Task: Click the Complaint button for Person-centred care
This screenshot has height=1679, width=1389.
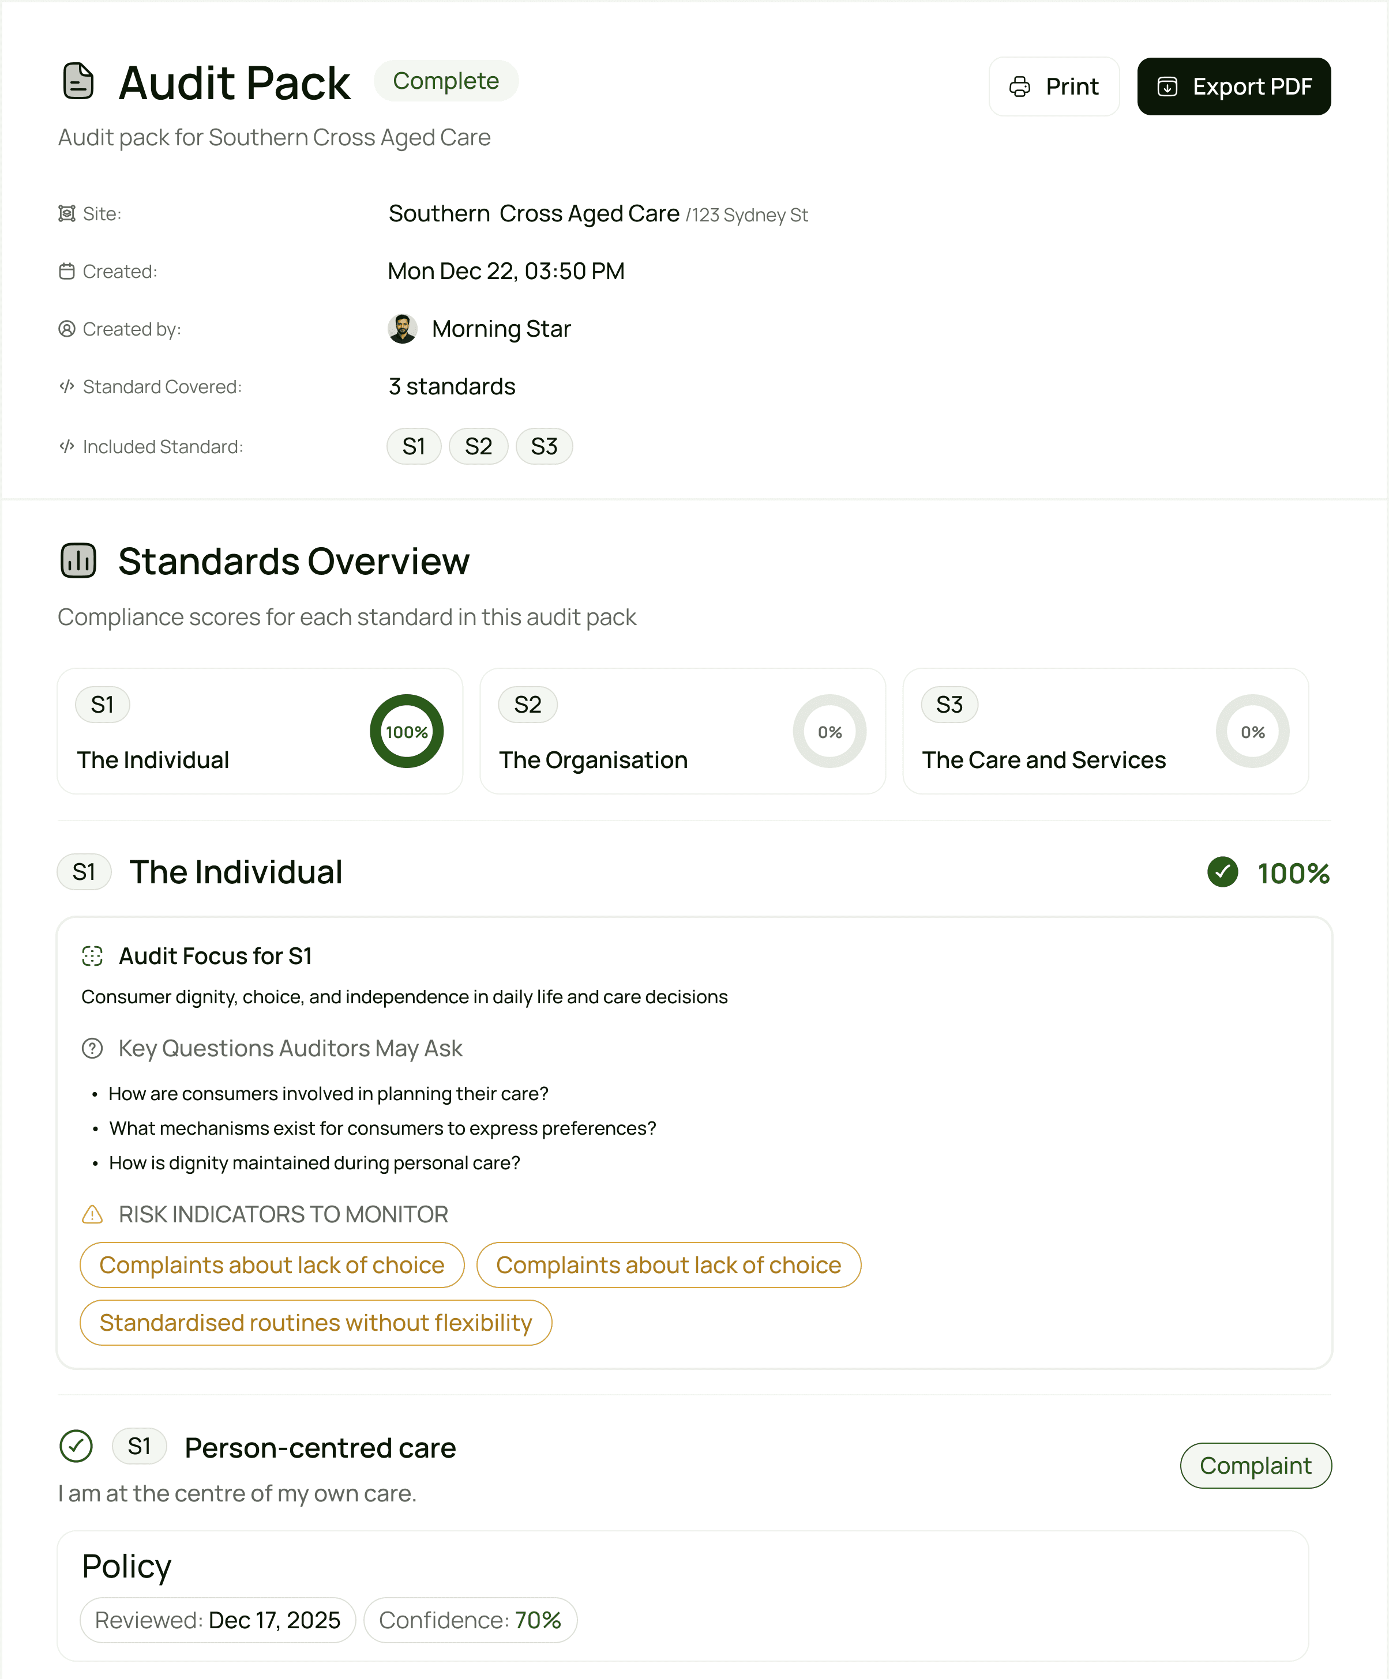Action: coord(1255,1466)
